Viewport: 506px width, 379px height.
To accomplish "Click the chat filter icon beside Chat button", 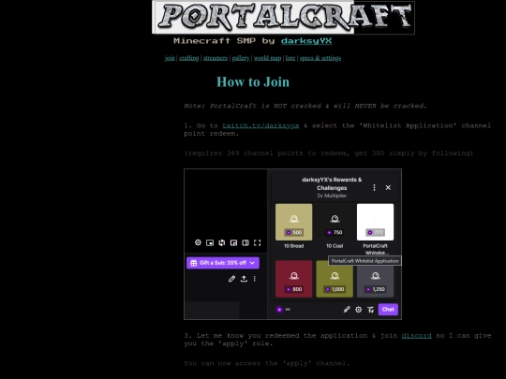I will [370, 310].
